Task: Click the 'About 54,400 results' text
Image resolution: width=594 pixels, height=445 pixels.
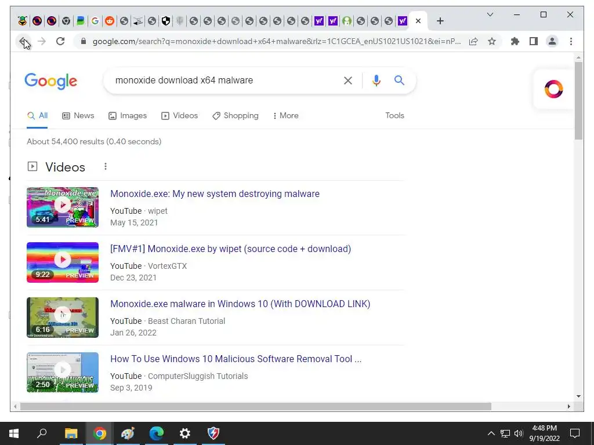Action: click(94, 141)
